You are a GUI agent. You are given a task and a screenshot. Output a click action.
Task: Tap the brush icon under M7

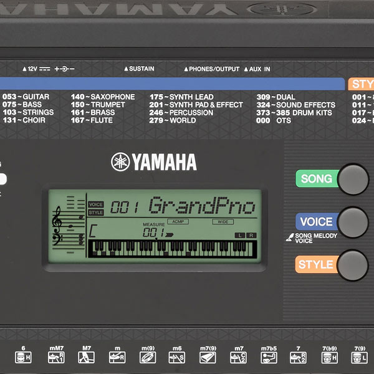86,357
